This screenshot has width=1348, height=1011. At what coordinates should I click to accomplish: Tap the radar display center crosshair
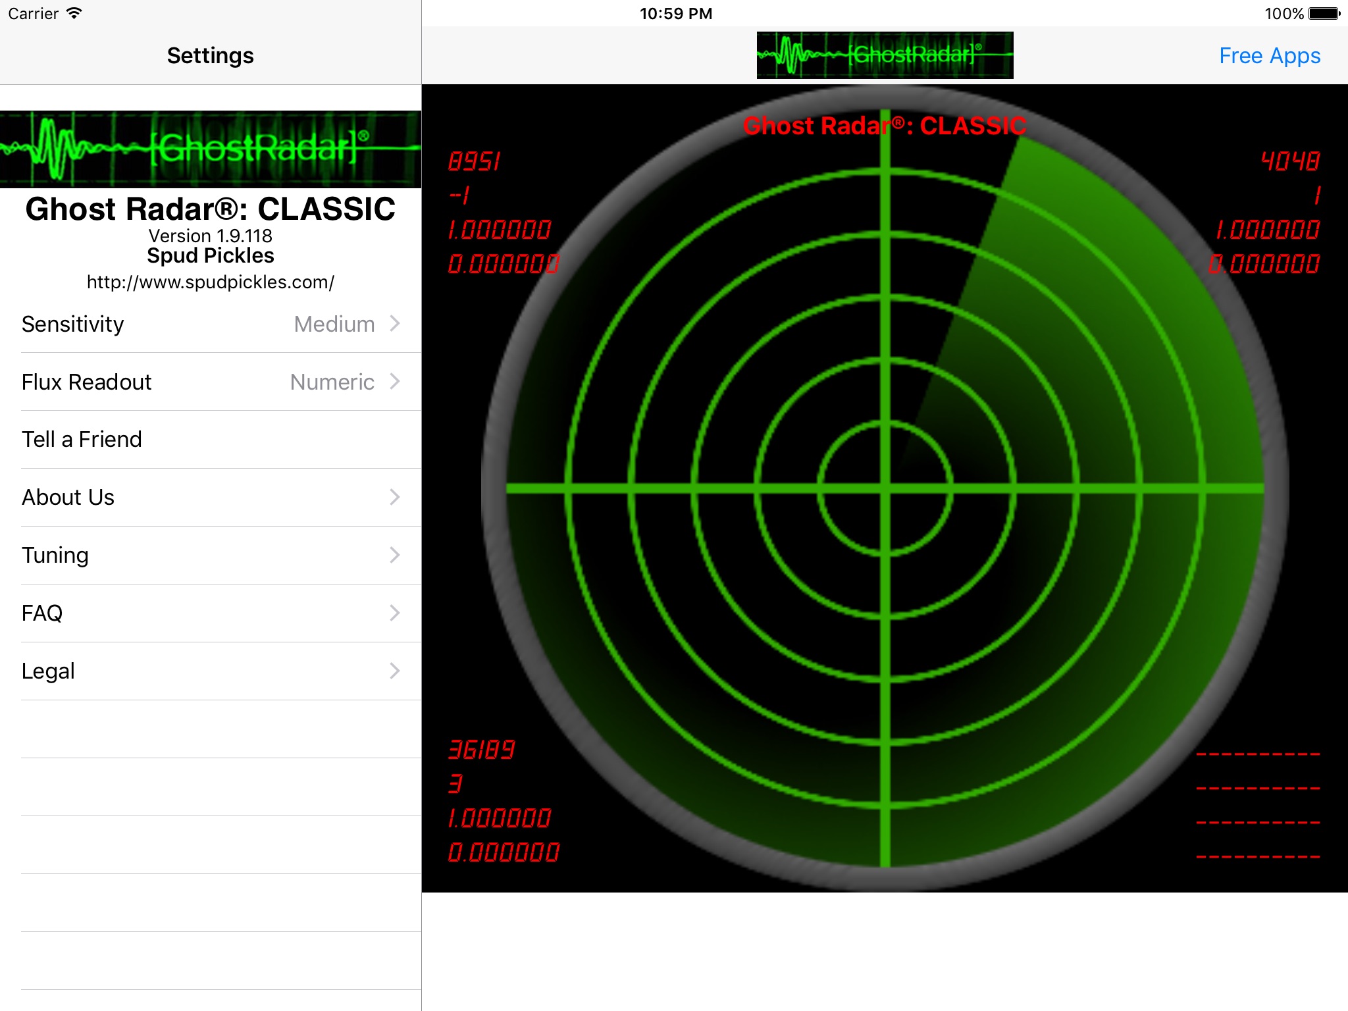click(x=885, y=488)
